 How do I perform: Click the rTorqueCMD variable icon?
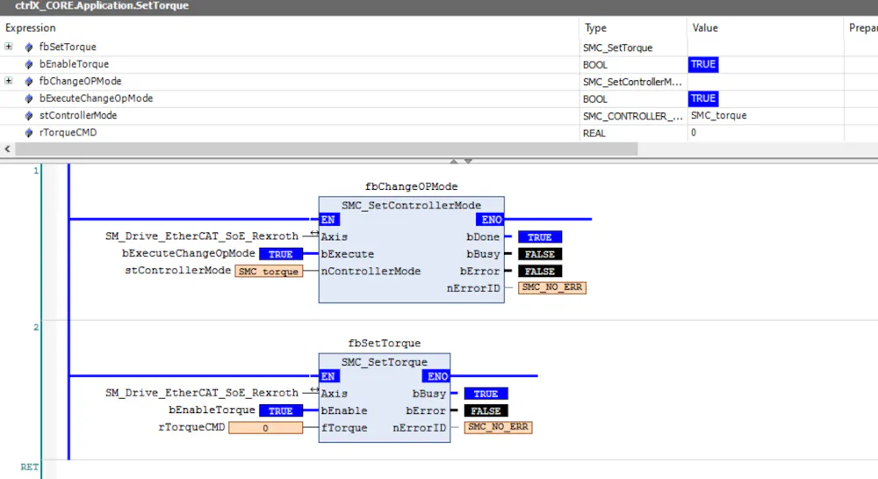(29, 133)
